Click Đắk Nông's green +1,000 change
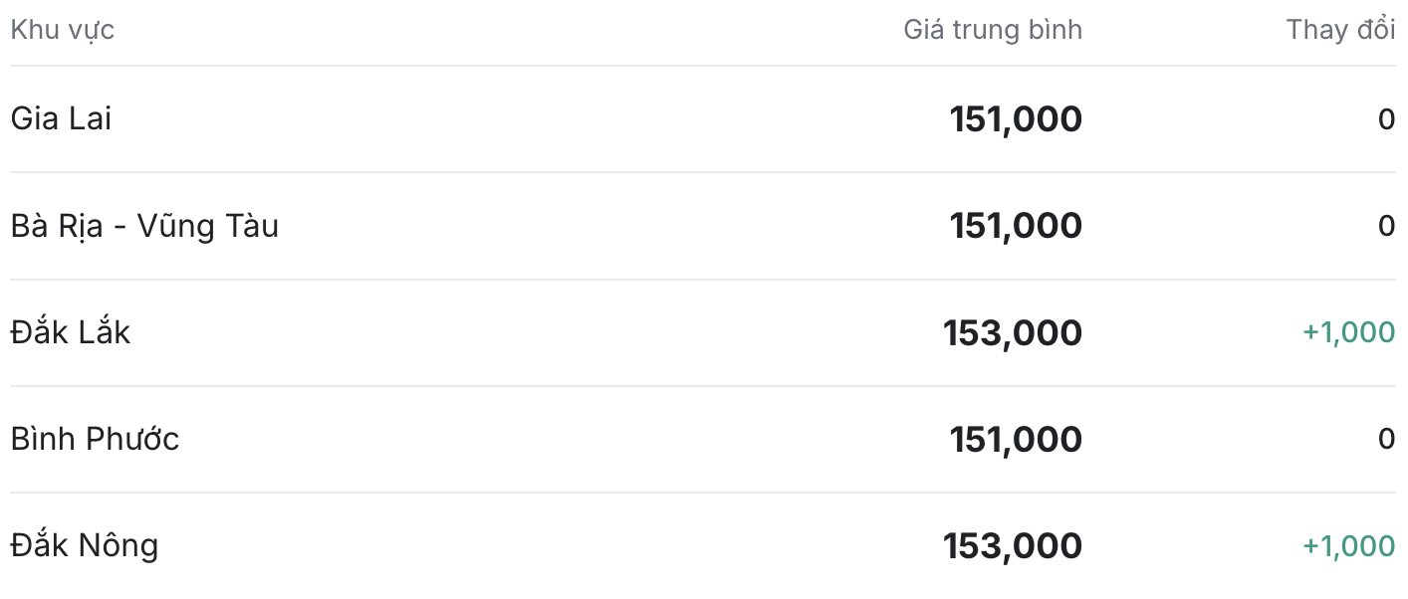 1349,545
